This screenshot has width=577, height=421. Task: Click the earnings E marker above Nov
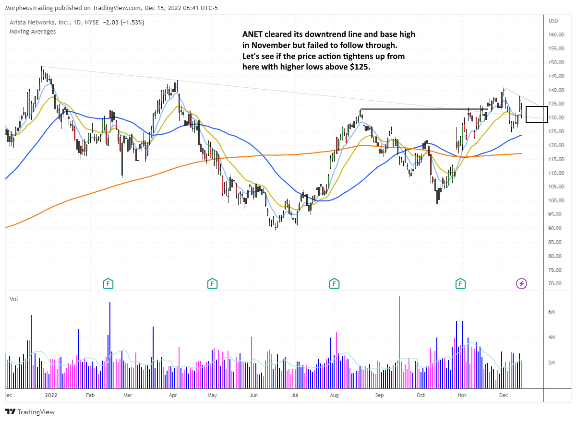(x=461, y=283)
